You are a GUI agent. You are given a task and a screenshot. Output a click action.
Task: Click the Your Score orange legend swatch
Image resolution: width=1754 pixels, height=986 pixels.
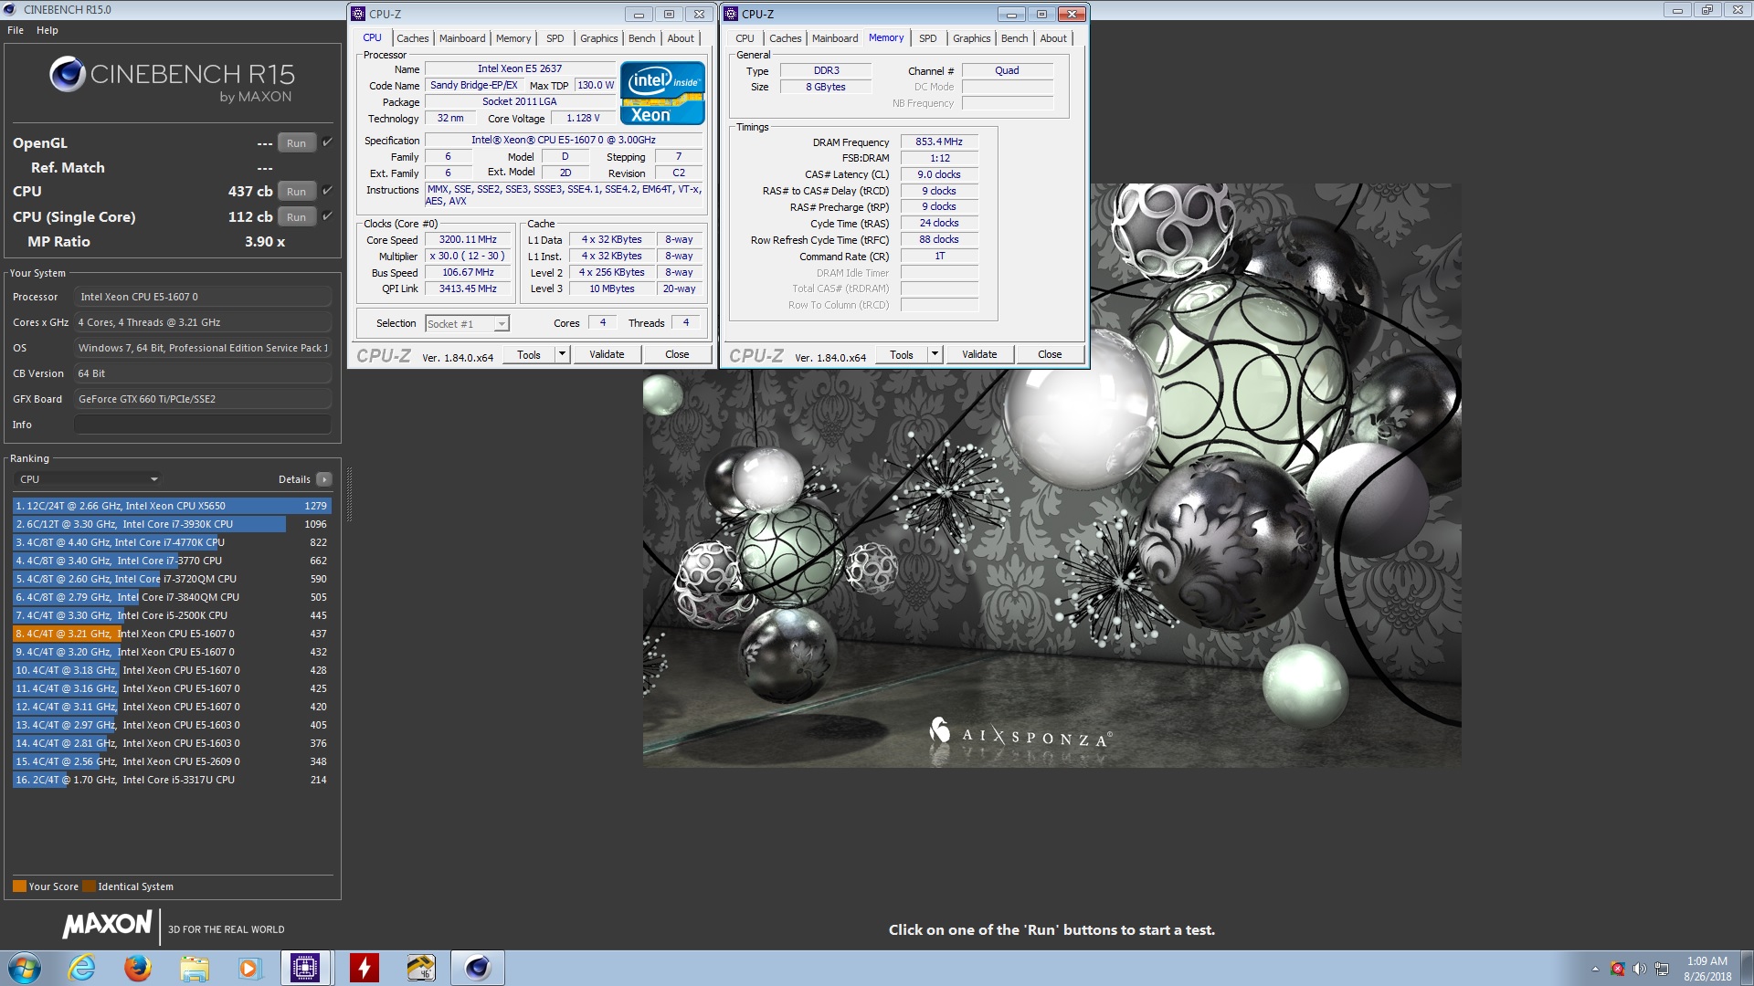point(19,886)
